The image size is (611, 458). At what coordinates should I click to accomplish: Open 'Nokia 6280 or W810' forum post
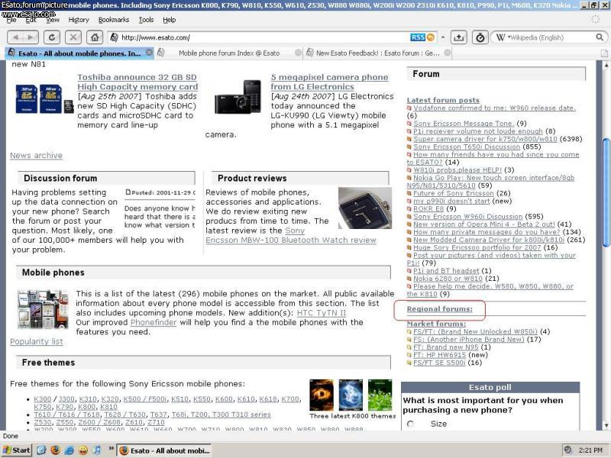[x=448, y=279]
